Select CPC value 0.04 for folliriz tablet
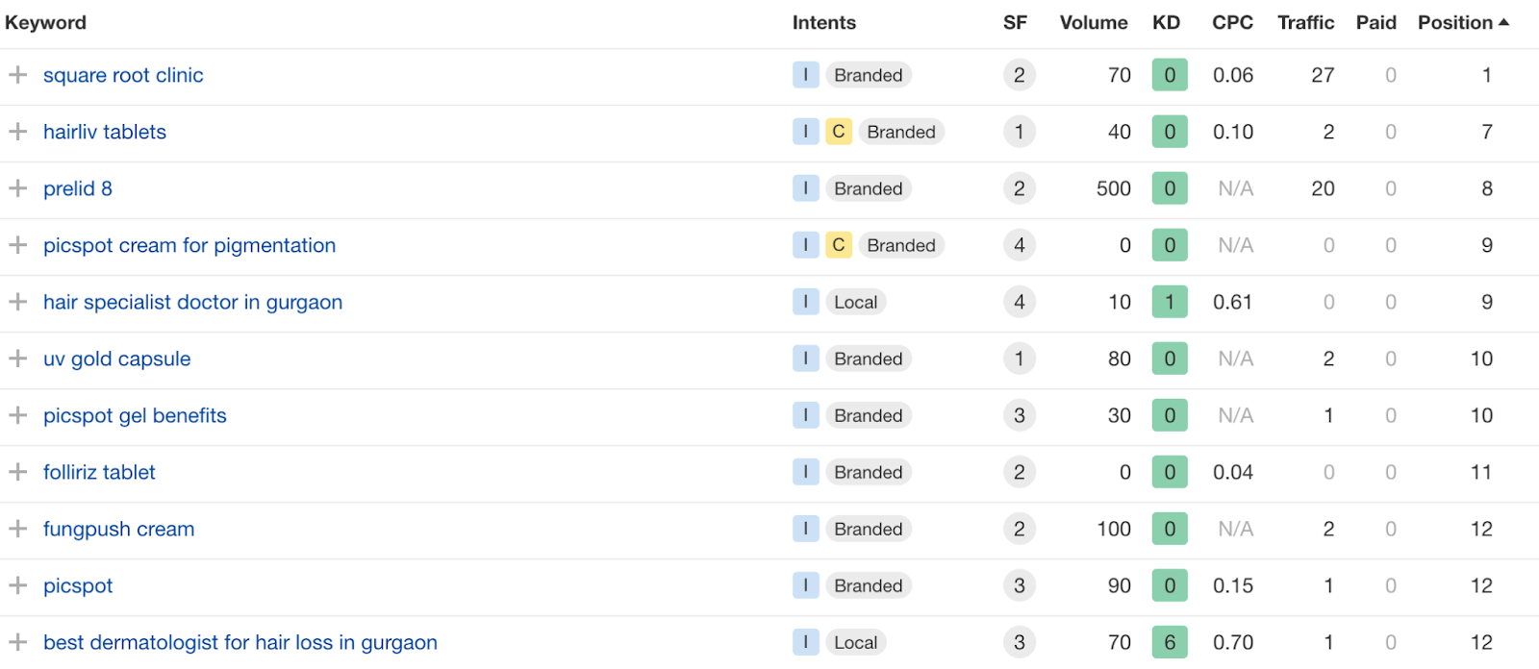 point(1233,472)
